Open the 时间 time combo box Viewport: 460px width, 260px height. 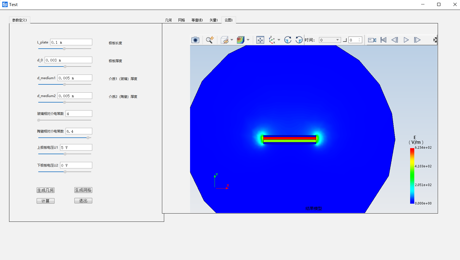point(330,40)
